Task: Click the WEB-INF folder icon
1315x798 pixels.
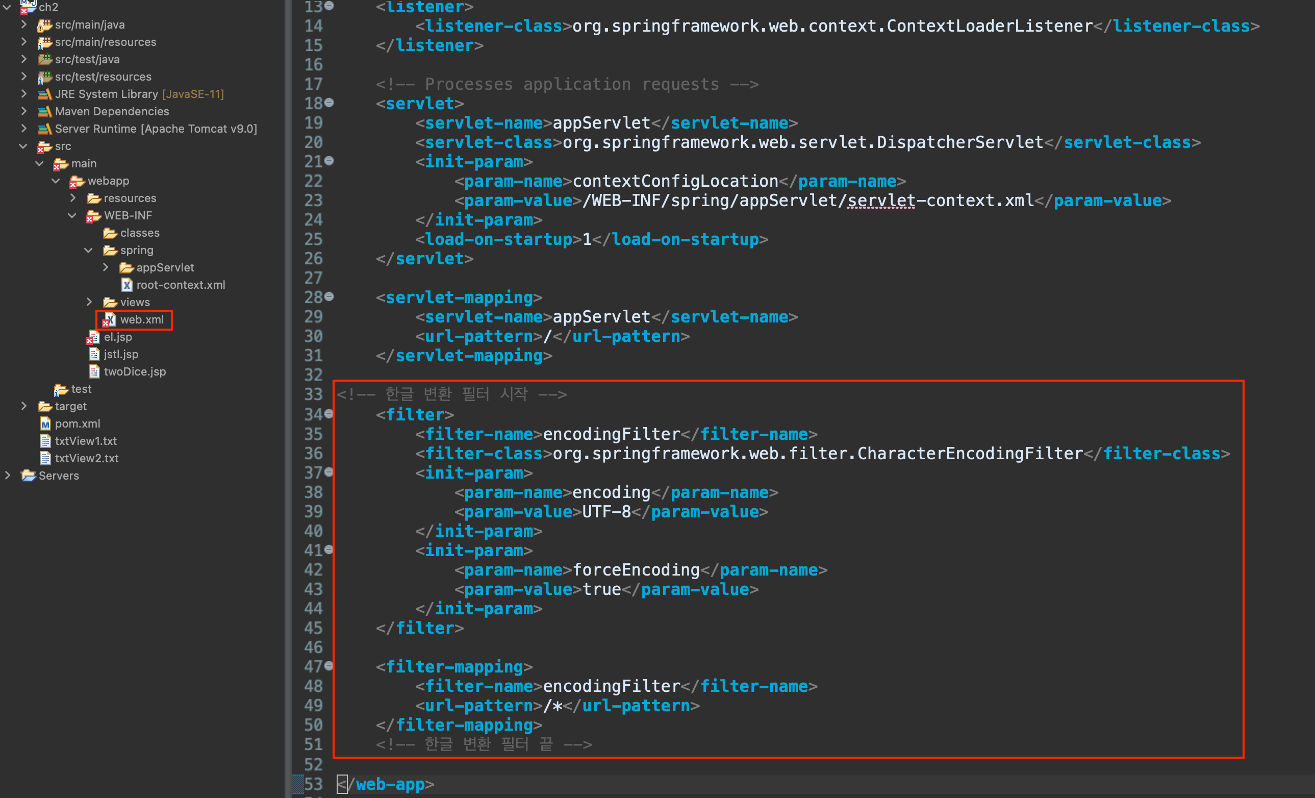Action: pos(93,216)
